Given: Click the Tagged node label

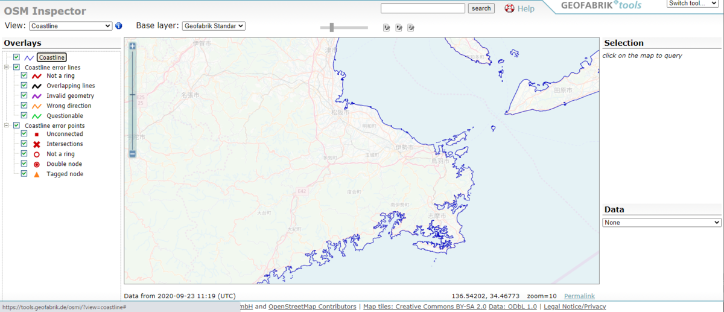Looking at the screenshot, I should (x=65, y=174).
